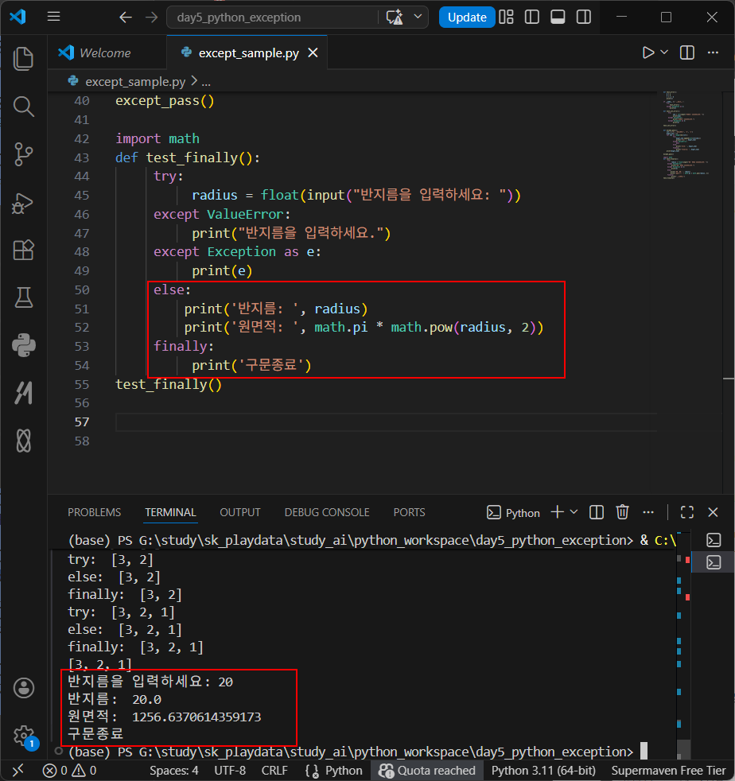Open Copilot Quota reached status
This screenshot has height=781, width=735.
[427, 771]
